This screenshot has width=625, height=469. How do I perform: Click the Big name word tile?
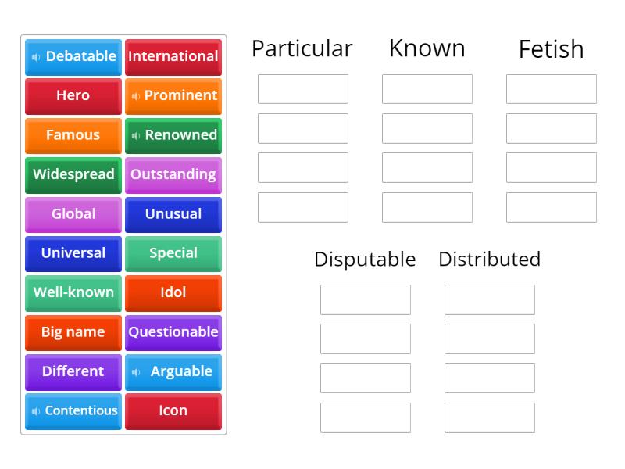click(73, 332)
